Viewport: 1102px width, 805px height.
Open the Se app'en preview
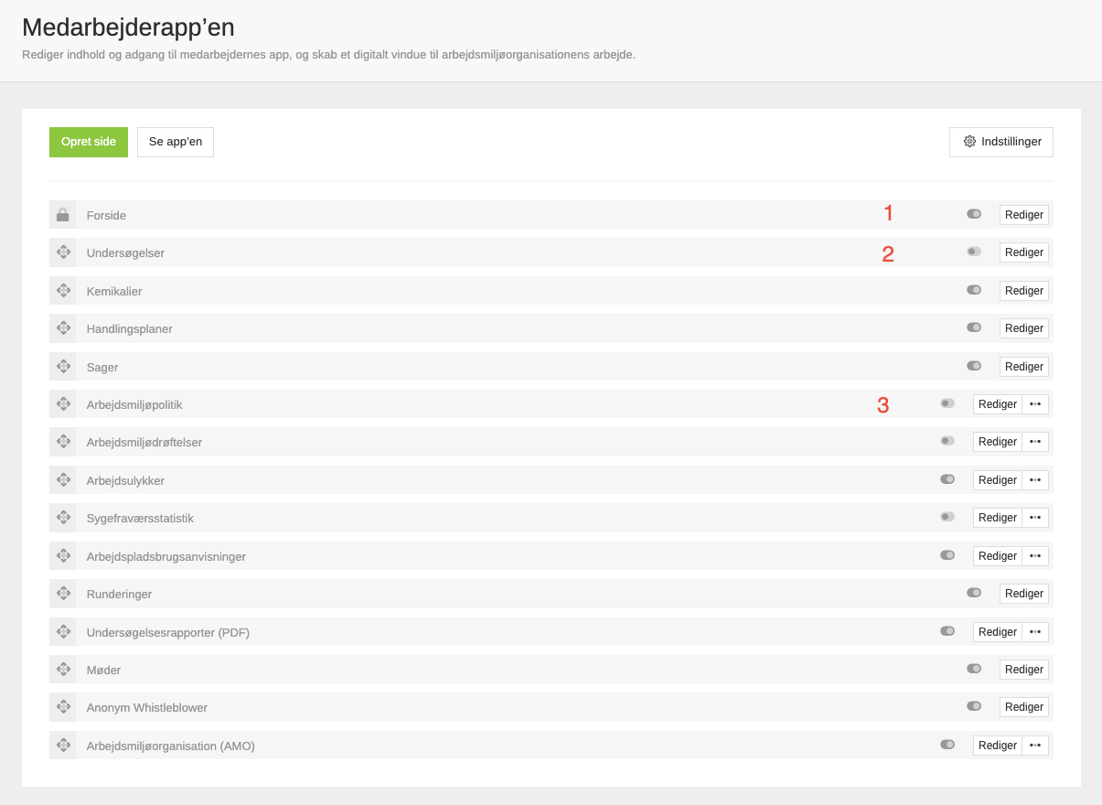click(x=176, y=142)
